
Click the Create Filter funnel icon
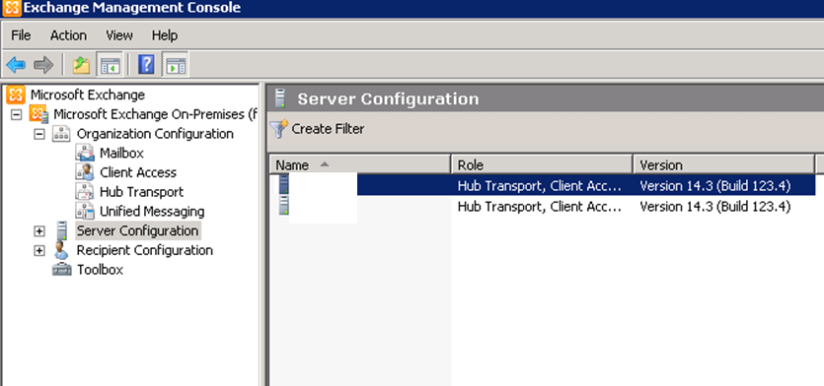[x=279, y=129]
